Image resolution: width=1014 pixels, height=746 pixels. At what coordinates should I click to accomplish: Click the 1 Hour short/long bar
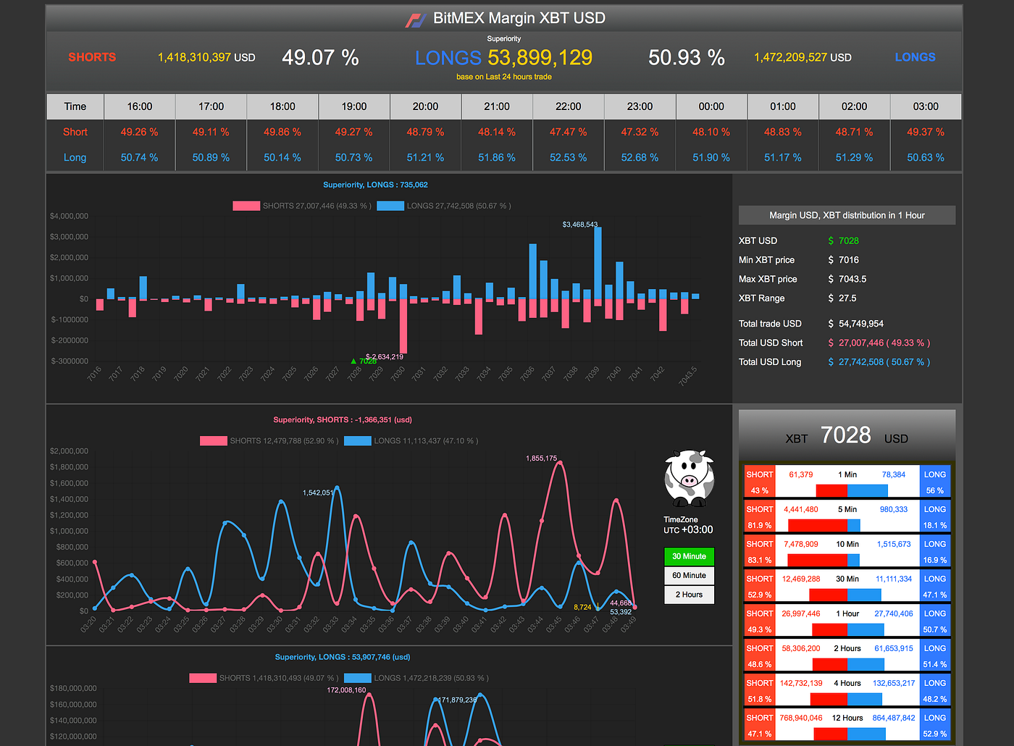847,629
